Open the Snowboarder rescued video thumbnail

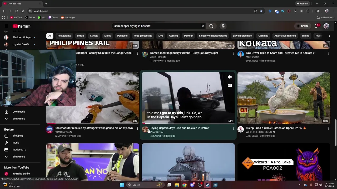click(107, 98)
